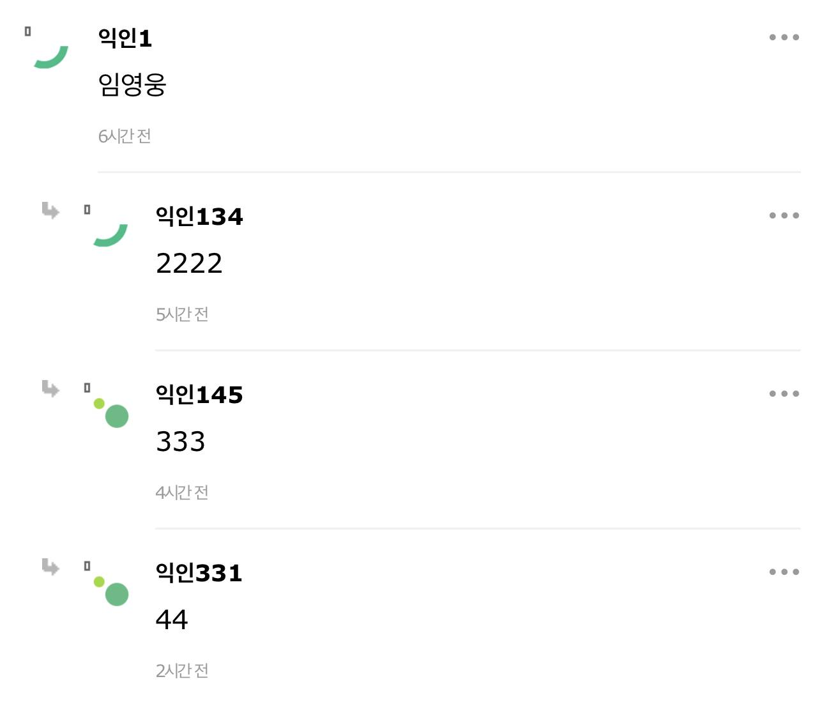Open the three-dot menu on 익인134's reply

coord(784,216)
